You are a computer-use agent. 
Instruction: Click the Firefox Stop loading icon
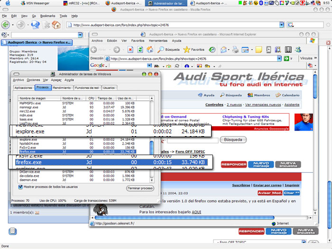46,25
